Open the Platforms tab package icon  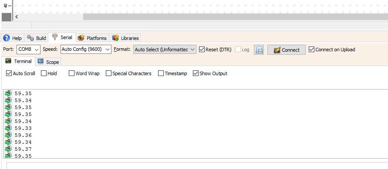pos(81,38)
